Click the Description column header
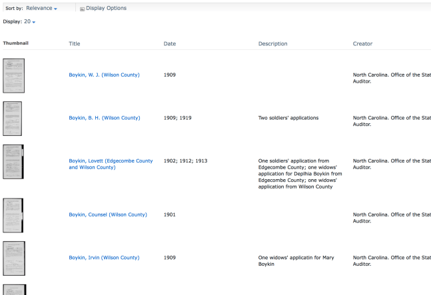 click(272, 44)
